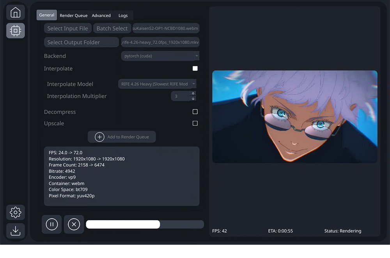Click the Select Input File button
Viewport: 390px width, 258px height.
(67, 28)
